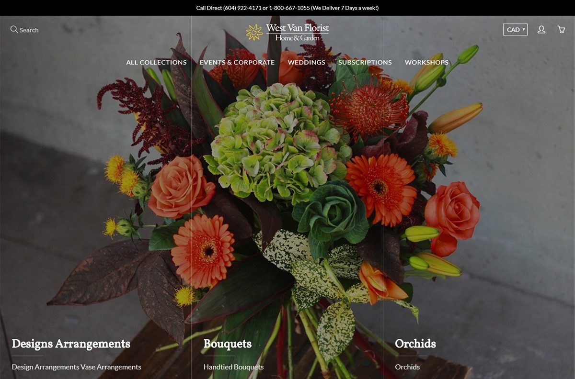Open the shopping cart icon
Image resolution: width=575 pixels, height=379 pixels.
tap(561, 30)
